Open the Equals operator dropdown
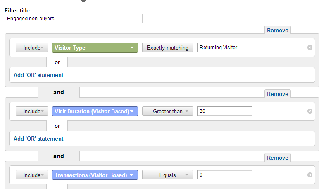 [x=167, y=175]
